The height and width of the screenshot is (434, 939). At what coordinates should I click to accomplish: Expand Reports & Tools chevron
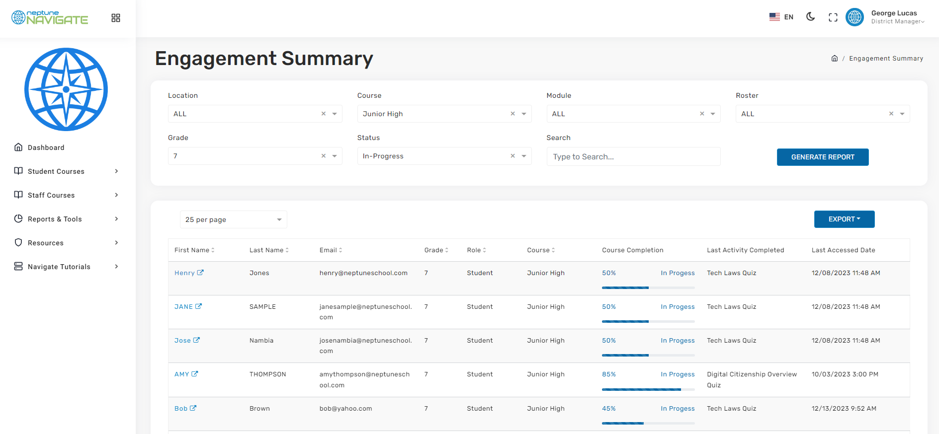click(116, 219)
